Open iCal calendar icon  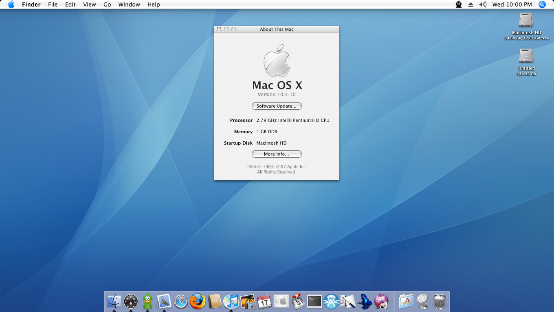point(264,301)
